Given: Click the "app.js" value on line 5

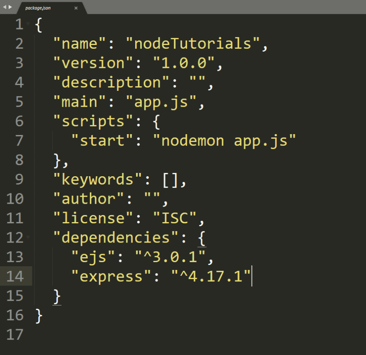Looking at the screenshot, I should [161, 102].
